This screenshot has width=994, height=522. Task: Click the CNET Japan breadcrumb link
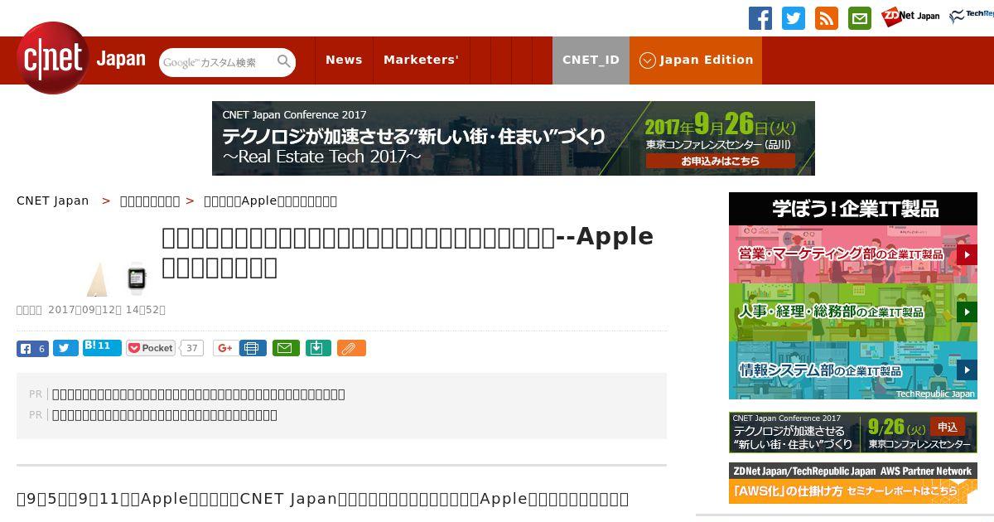click(53, 201)
